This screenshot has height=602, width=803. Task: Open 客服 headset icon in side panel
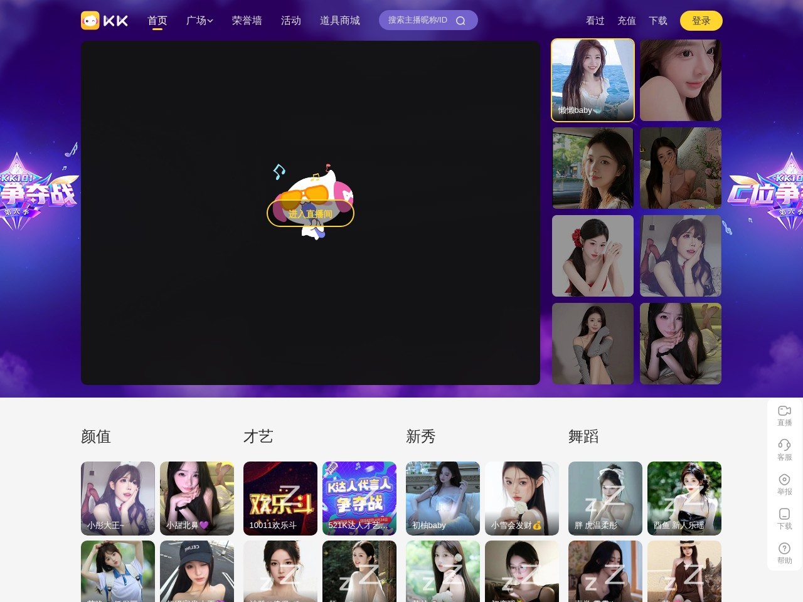point(784,445)
